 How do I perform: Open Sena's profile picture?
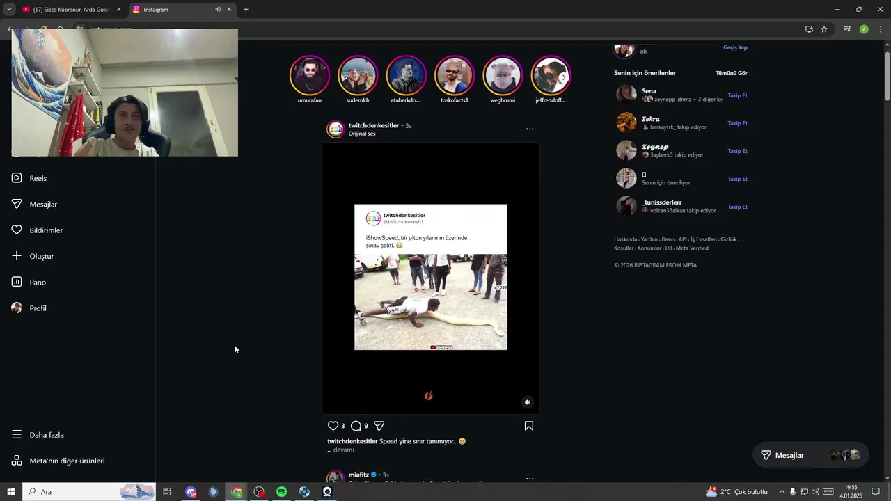626,95
